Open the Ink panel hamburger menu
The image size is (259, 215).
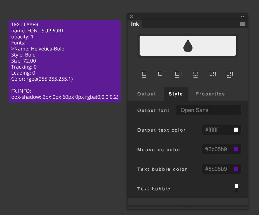pyautogui.click(x=242, y=24)
